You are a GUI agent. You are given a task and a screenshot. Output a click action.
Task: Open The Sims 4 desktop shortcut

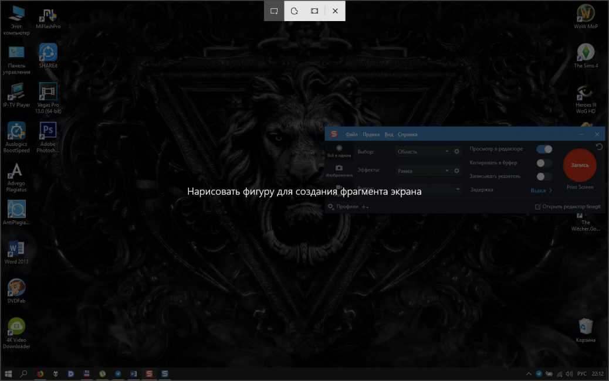pos(586,56)
